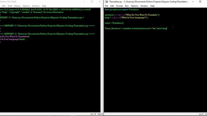Open the Edit menu in the Translator.py editor
This screenshot has width=207, height=116.
112,6
